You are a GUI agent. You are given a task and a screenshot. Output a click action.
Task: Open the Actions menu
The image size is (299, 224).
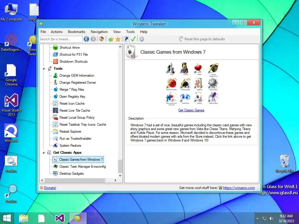click(57, 32)
